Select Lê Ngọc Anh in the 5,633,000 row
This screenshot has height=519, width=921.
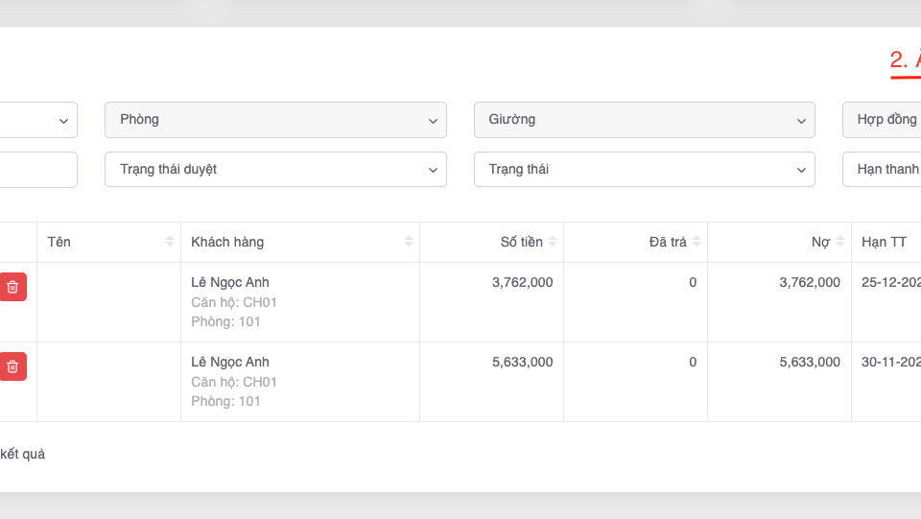(x=230, y=362)
